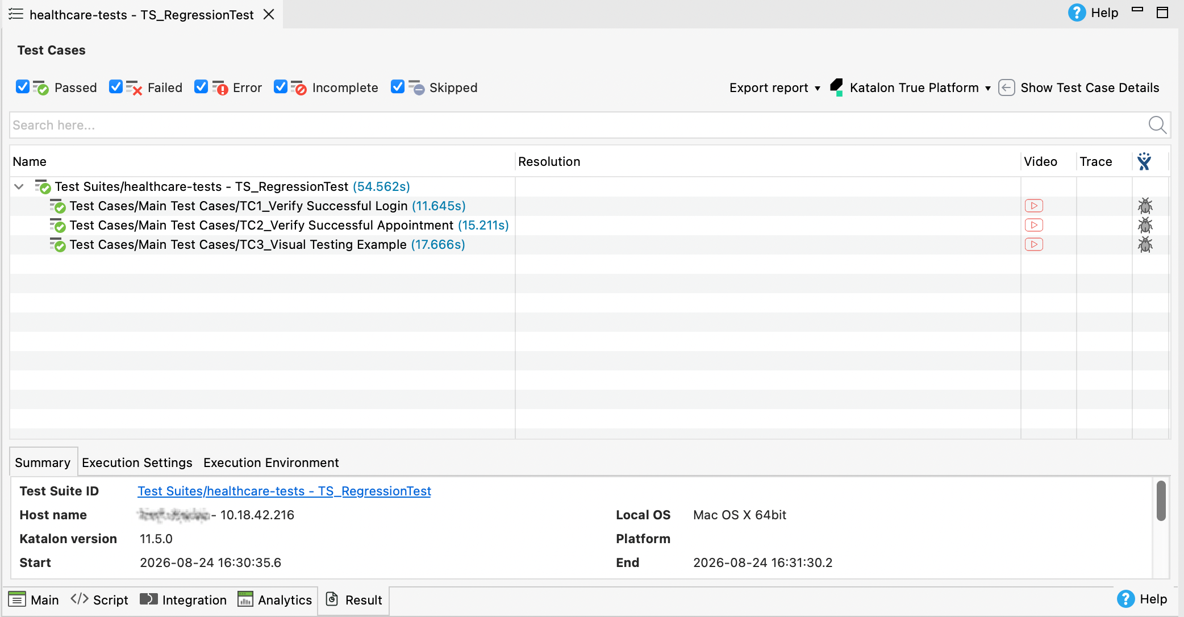Open the Result bottom tab
This screenshot has height=617, width=1184.
[x=354, y=600]
